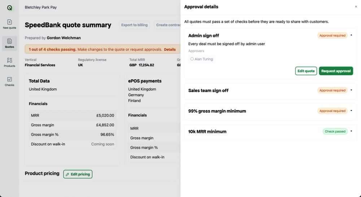Click the Check passed status badge
This screenshot has width=361, height=197.
point(335,131)
